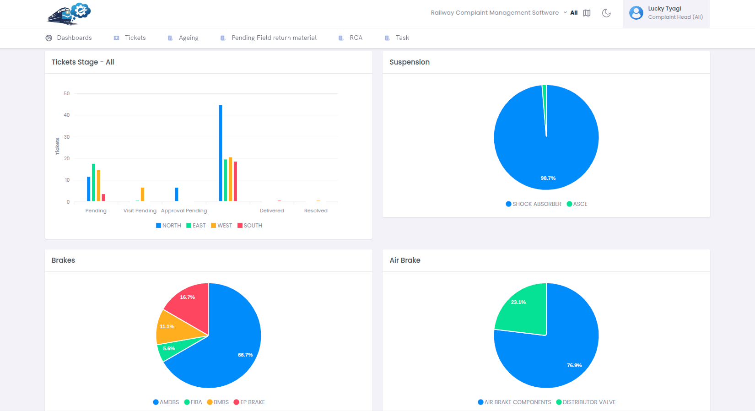Toggle dark mode moon icon

pyautogui.click(x=606, y=13)
